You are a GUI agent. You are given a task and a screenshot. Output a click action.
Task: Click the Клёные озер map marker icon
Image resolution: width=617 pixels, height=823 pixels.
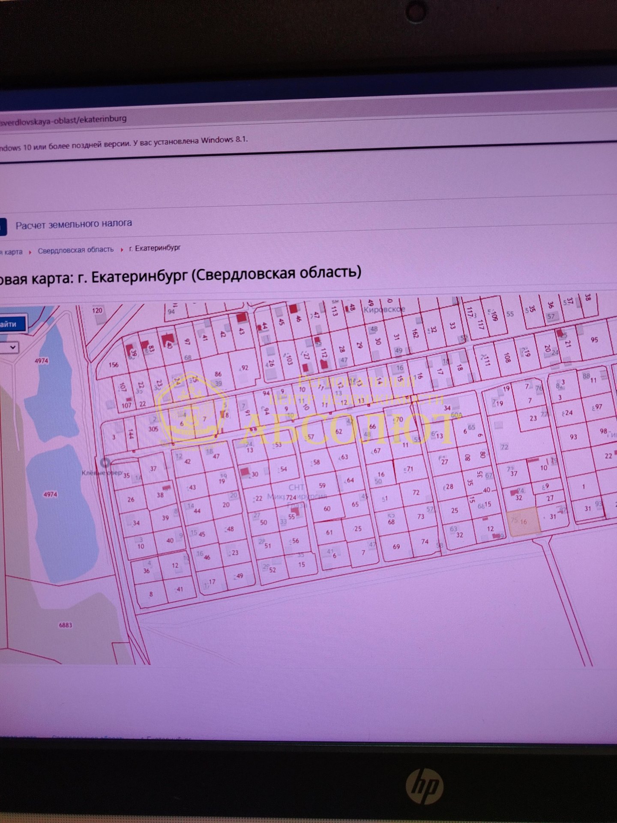coord(105,462)
